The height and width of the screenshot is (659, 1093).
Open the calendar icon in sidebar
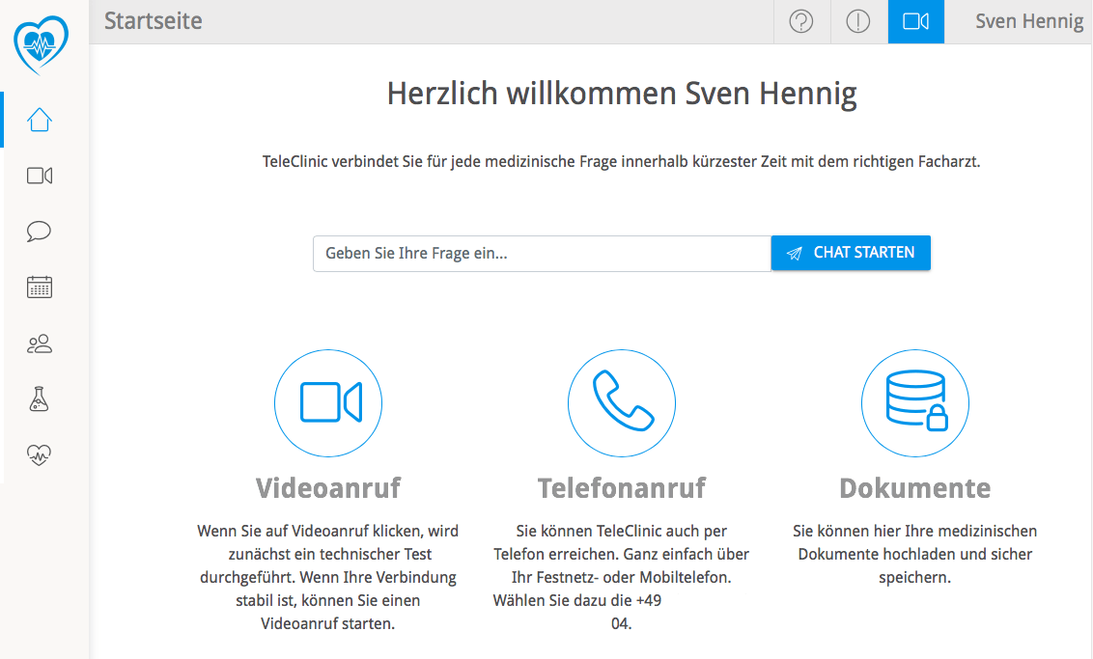point(40,287)
